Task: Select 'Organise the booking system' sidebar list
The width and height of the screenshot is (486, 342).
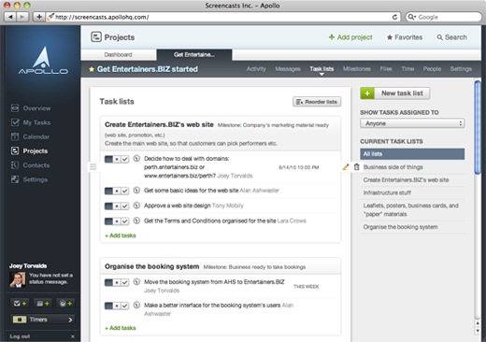Action: tap(400, 227)
